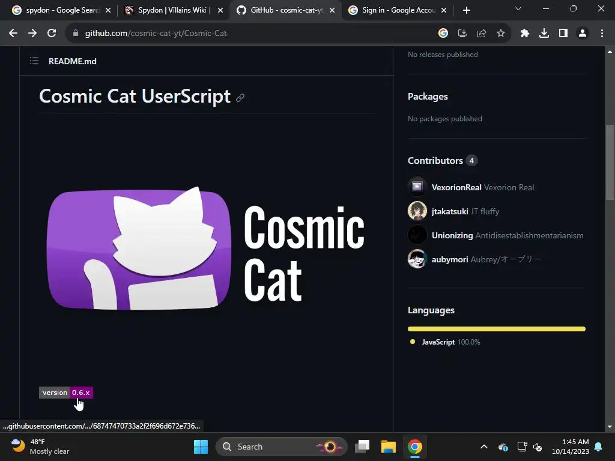Screen dimensions: 615x461
Task: Close the Sign in Google Account tab
Action: click(x=444, y=10)
